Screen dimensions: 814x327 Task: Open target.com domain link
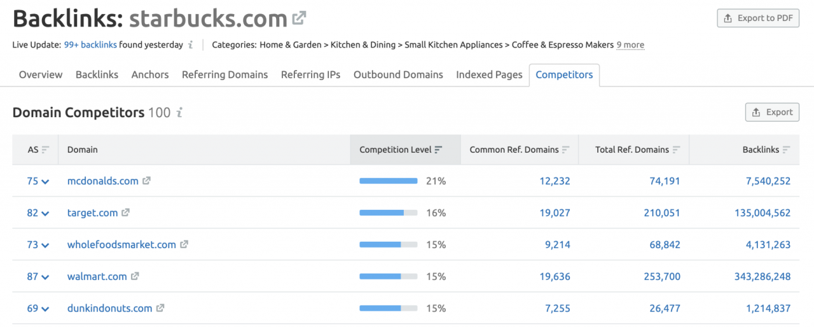[x=92, y=212]
